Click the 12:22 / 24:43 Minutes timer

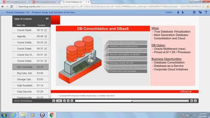tap(23, 101)
